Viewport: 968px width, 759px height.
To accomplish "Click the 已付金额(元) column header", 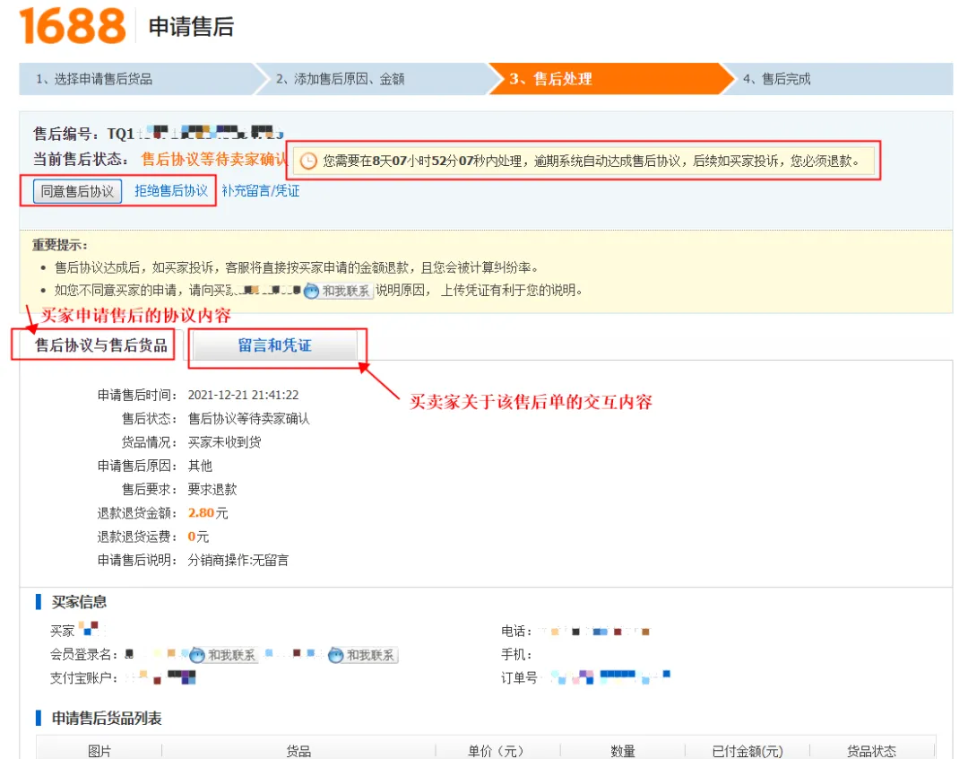I will [748, 751].
